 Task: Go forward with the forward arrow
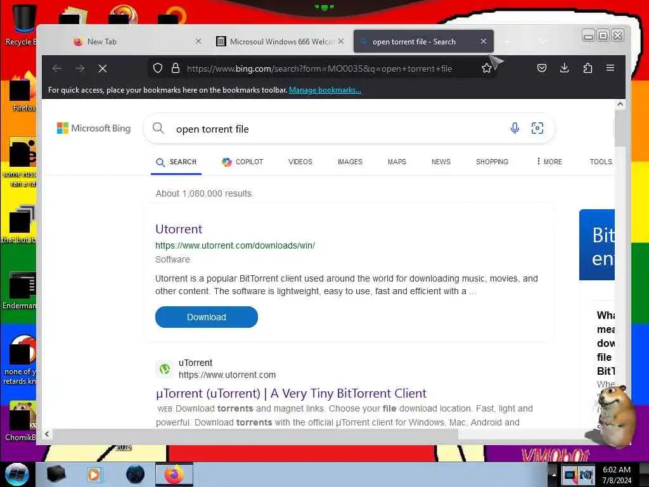[80, 68]
